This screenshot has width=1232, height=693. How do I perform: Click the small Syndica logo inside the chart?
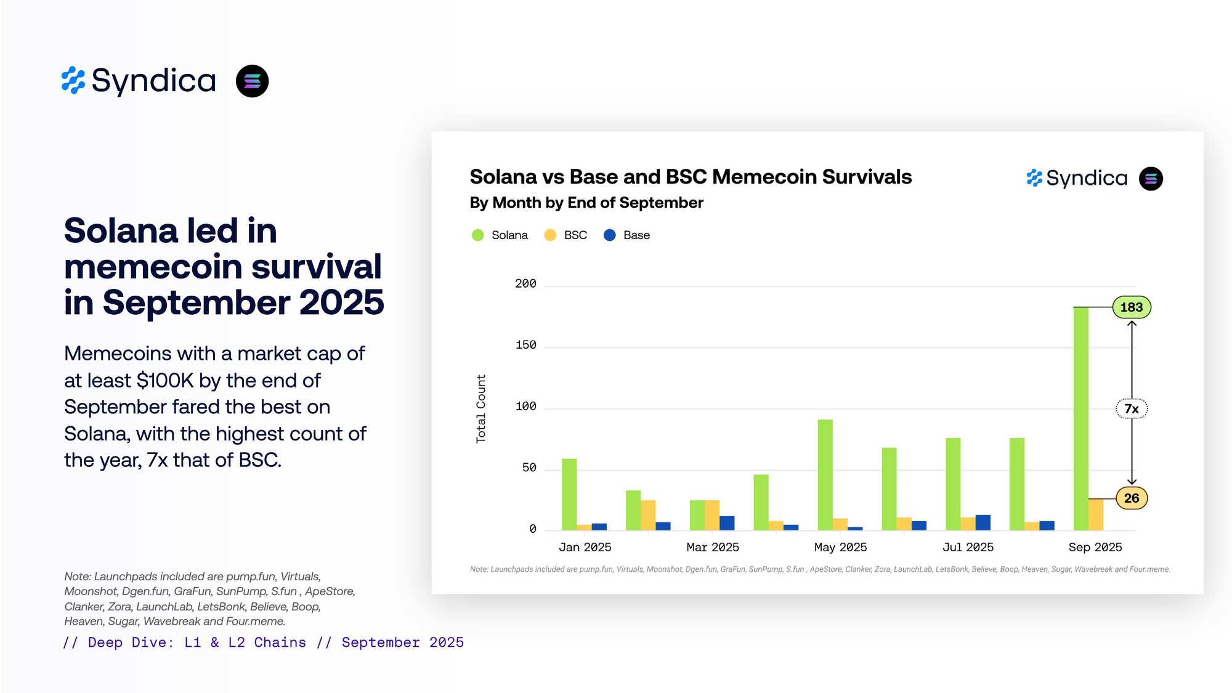click(x=1077, y=179)
